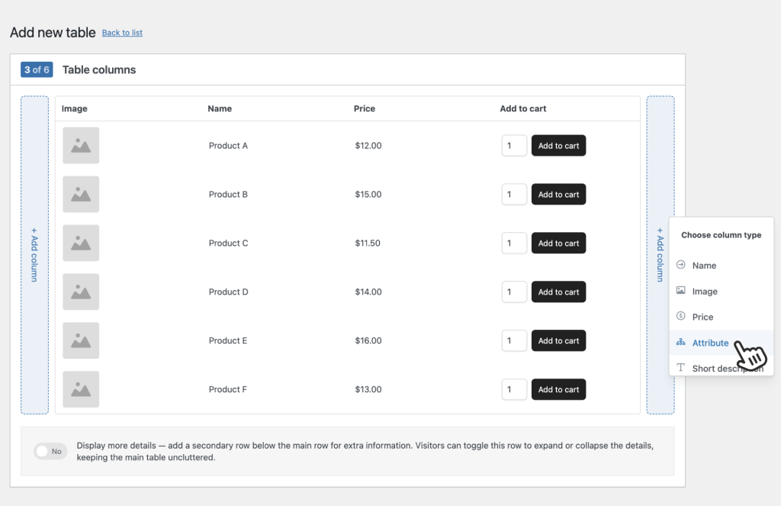781x506 pixels.
Task: Click Product F's image placeholder icon
Action: point(80,389)
